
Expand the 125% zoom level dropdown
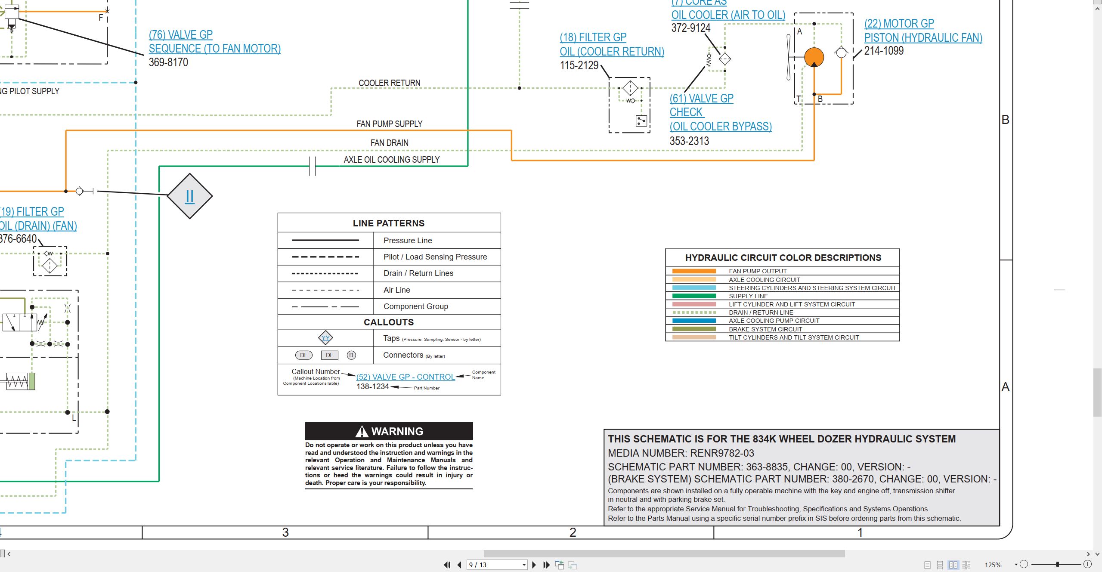click(x=1016, y=565)
